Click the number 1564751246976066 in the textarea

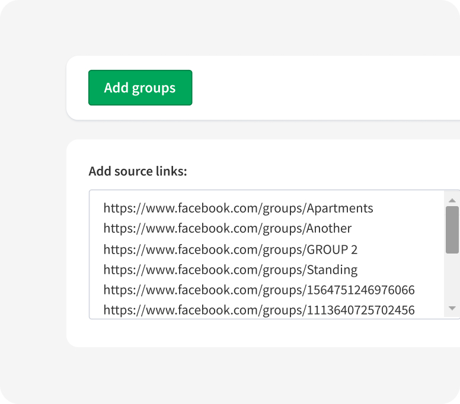coord(360,290)
